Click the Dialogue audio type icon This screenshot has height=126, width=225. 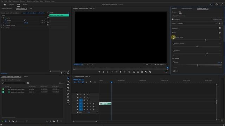173,19
